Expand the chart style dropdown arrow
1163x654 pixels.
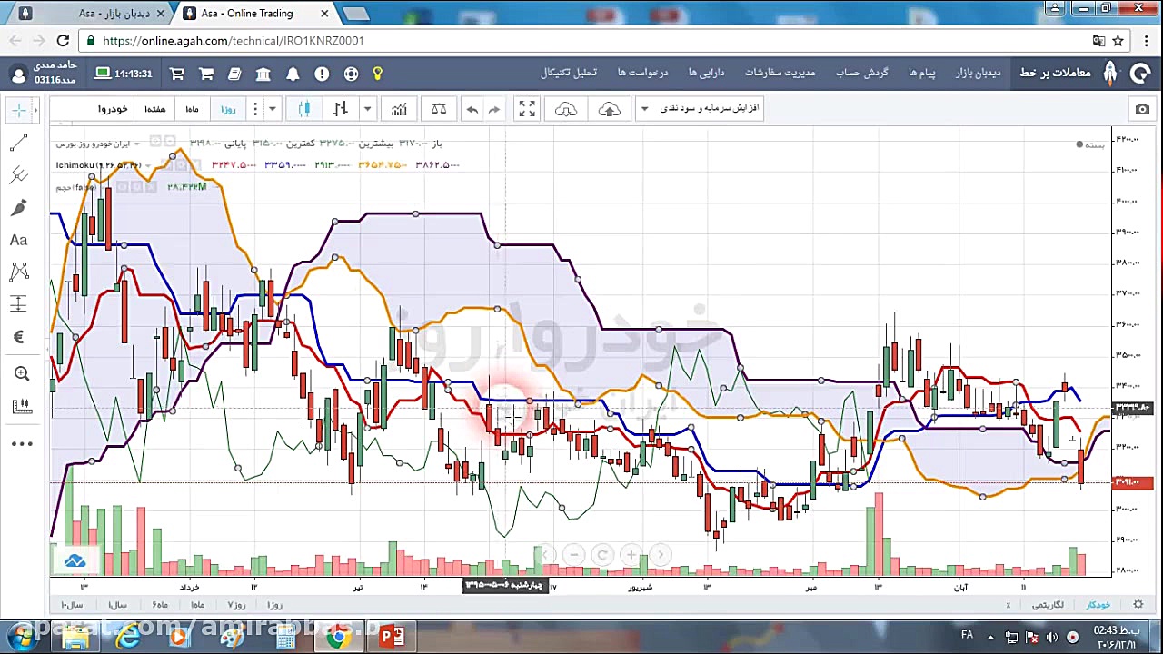[367, 109]
